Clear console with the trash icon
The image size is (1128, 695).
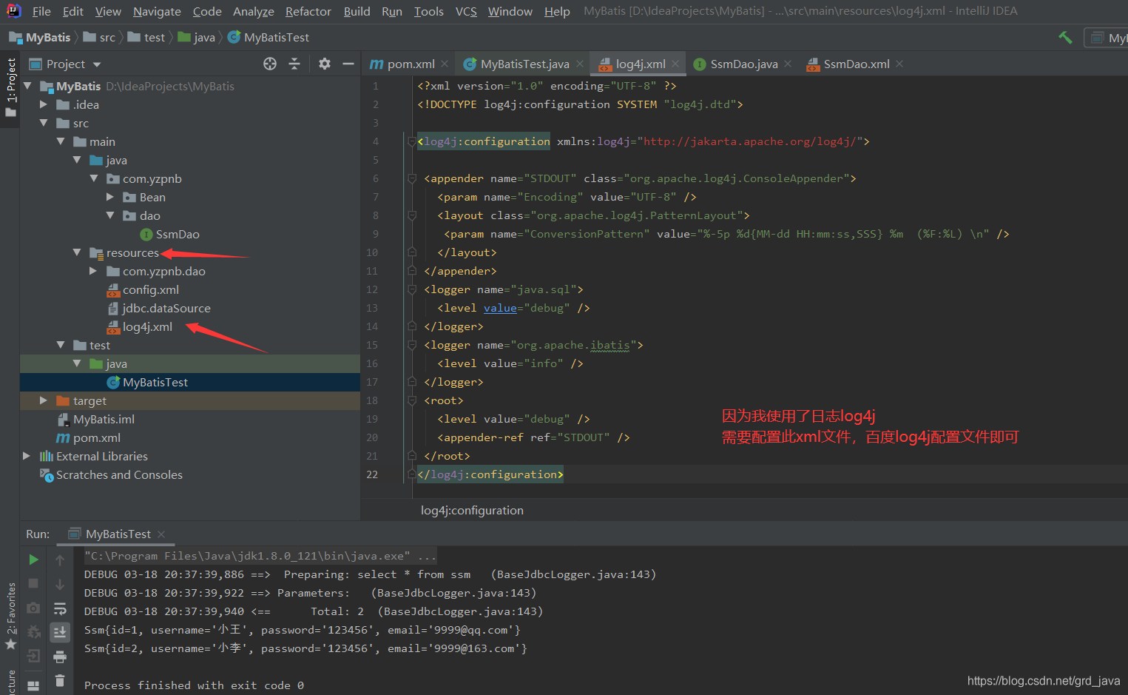[60, 680]
